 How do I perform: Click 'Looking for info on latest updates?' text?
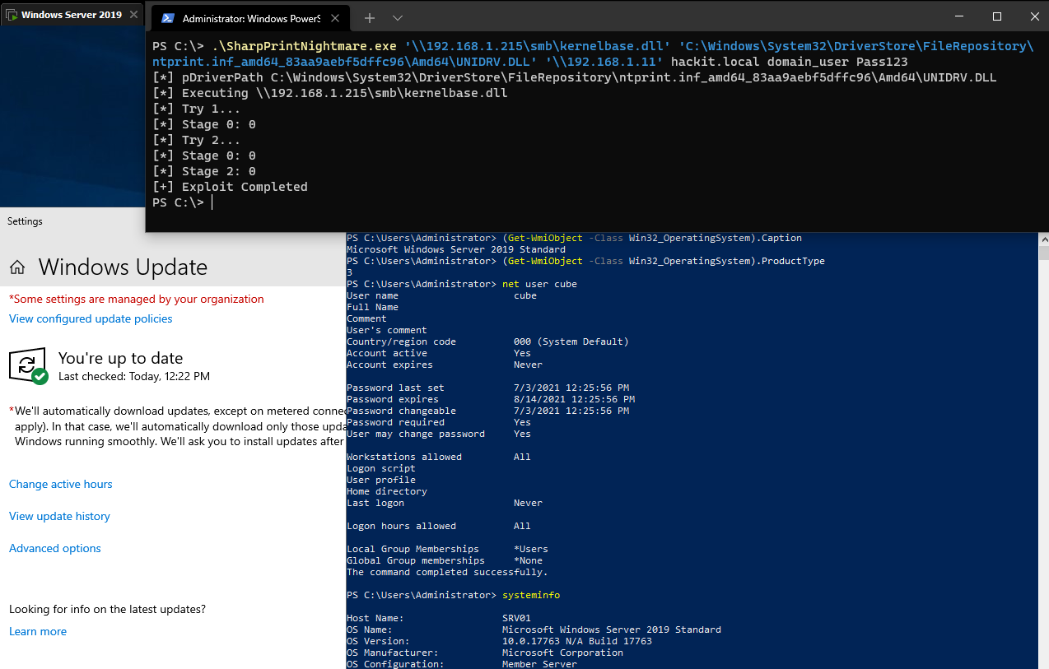(x=107, y=609)
